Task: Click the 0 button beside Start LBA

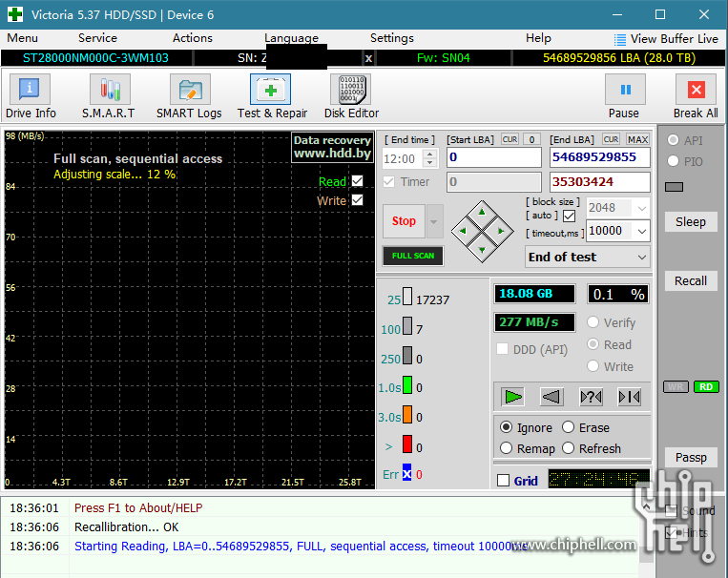Action: click(x=531, y=139)
